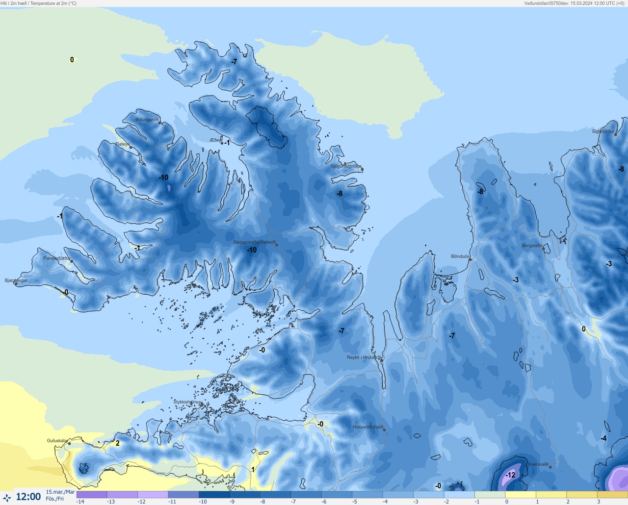Click the -14 legend scale label
Image resolution: width=628 pixels, height=505 pixels.
(80, 502)
